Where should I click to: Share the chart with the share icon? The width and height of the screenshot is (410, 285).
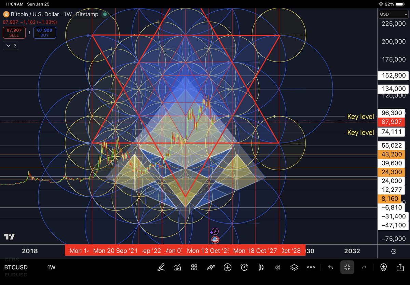tap(400, 267)
